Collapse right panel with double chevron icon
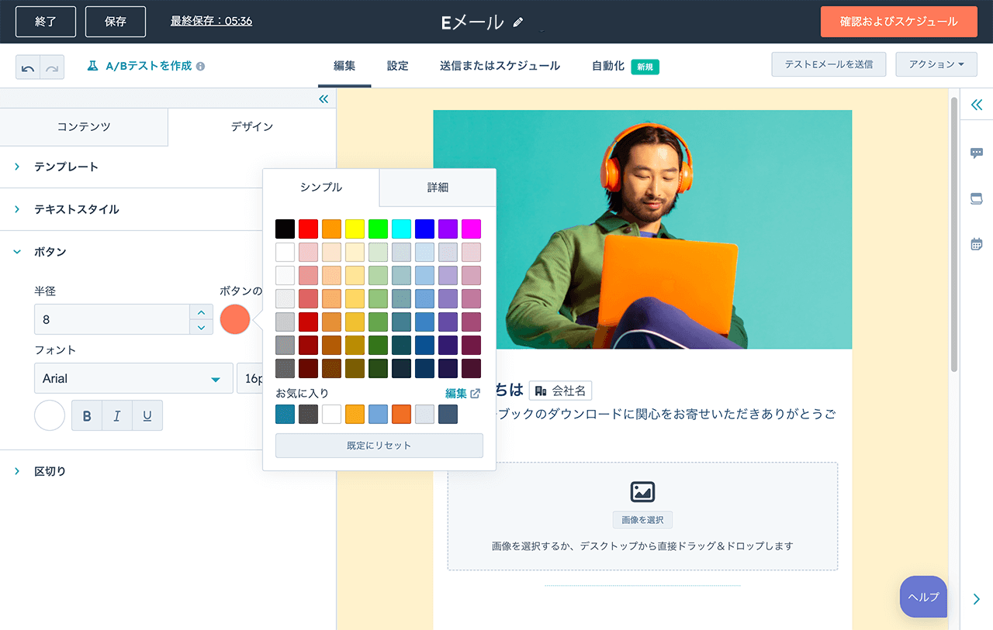Viewport: 993px width, 630px height. 977,105
